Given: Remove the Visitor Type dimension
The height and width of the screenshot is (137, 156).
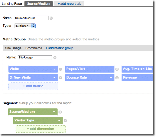Looking at the screenshot, I should point(65,121).
